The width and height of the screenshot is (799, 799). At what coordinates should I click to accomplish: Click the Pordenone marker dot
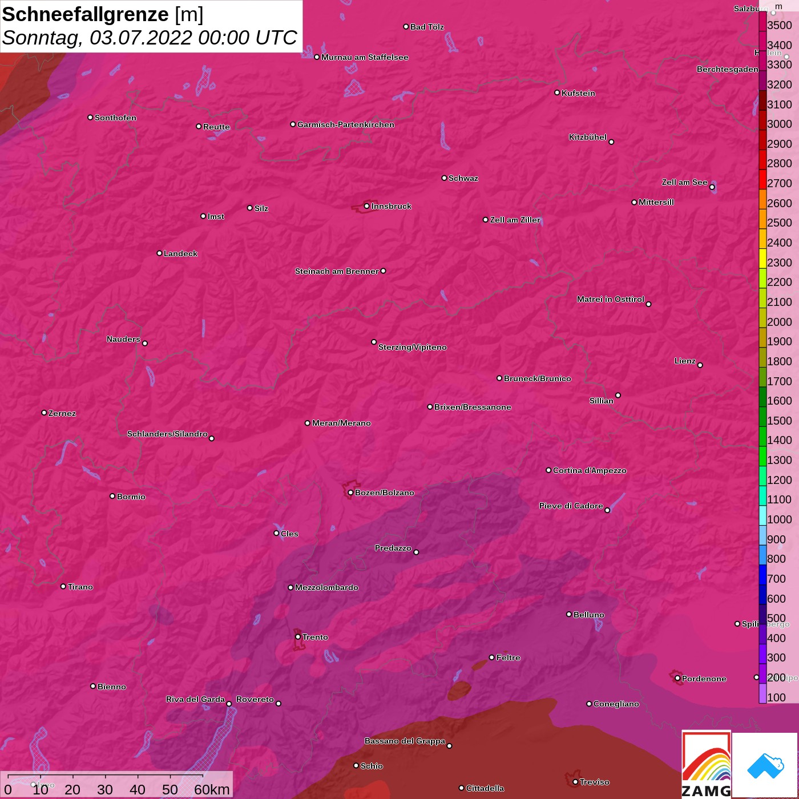point(677,679)
